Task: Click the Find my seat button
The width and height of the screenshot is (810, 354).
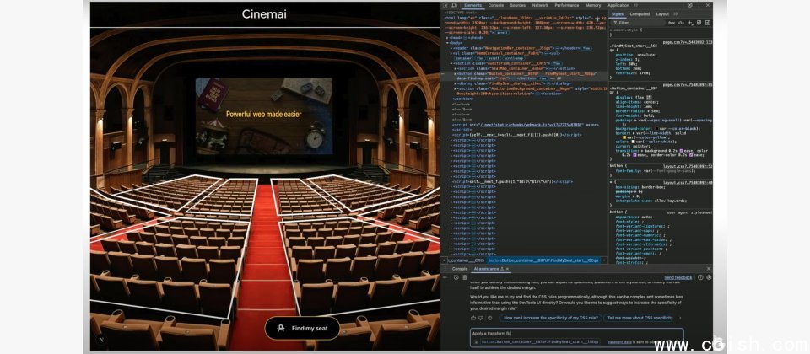Action: click(x=302, y=328)
